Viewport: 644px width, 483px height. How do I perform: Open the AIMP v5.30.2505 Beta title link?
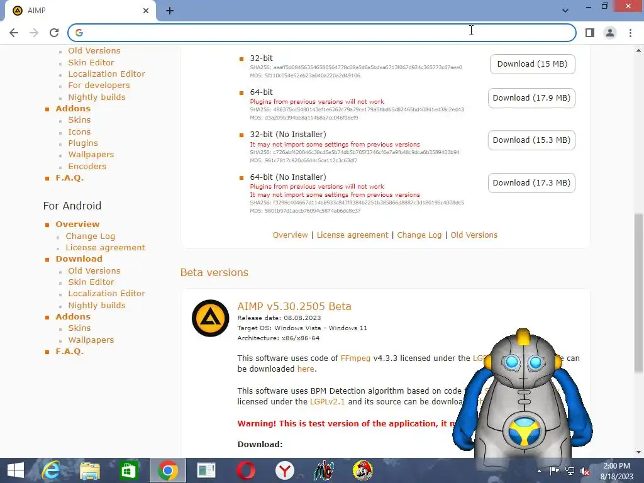click(294, 306)
